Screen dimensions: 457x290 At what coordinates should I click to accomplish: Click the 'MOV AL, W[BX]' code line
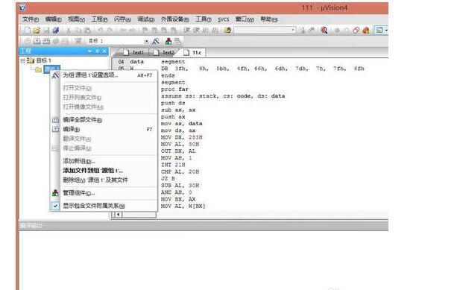183,206
